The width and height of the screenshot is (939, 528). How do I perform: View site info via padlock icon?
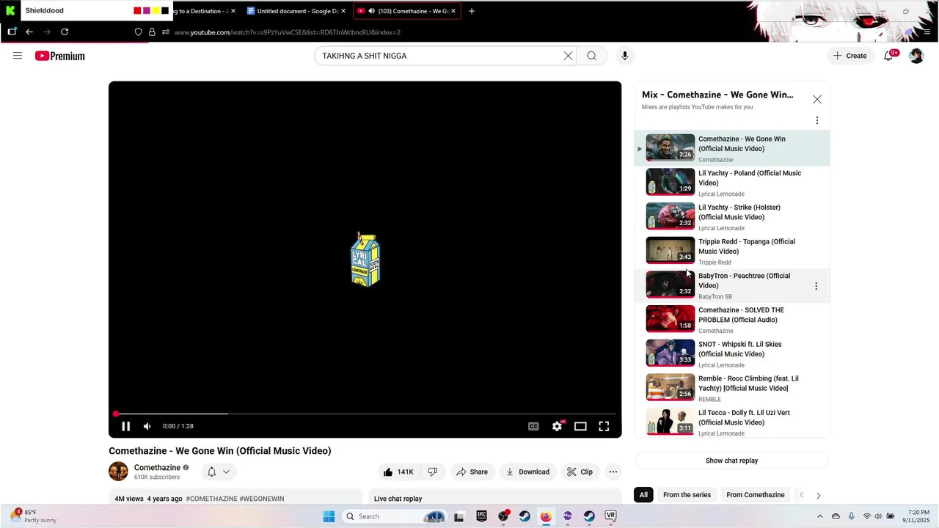(152, 32)
